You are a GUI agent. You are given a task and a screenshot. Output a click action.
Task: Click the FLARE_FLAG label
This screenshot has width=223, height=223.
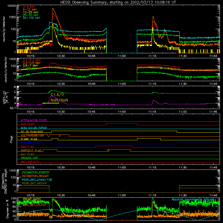click(x=29, y=139)
